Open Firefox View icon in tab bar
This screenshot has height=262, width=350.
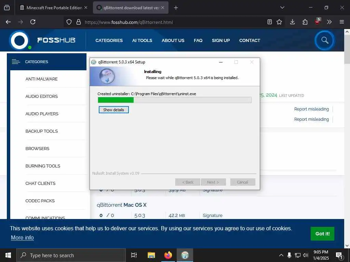coord(7,8)
